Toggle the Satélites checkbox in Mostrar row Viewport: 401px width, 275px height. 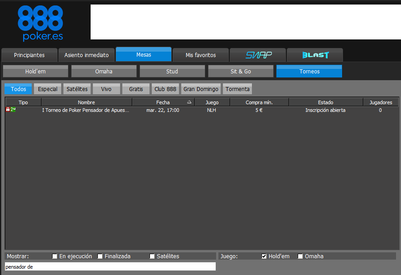click(x=152, y=256)
